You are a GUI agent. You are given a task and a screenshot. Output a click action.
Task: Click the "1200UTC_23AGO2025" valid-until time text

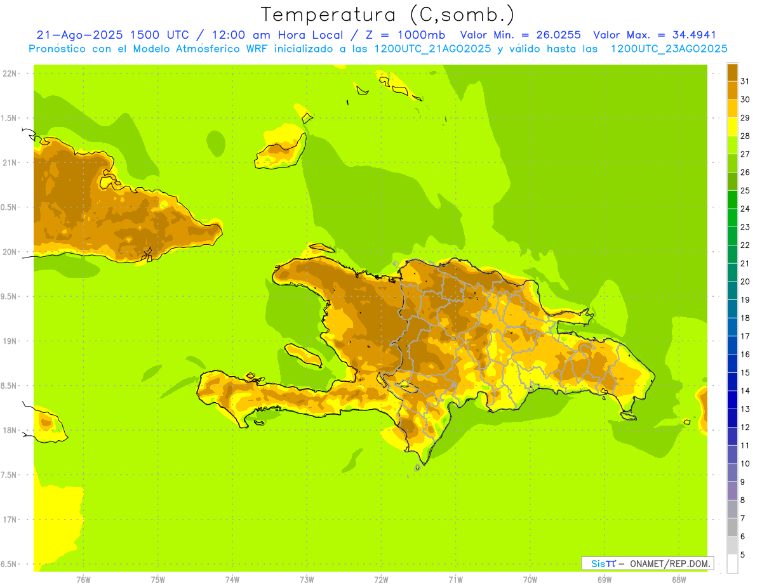[x=669, y=49]
